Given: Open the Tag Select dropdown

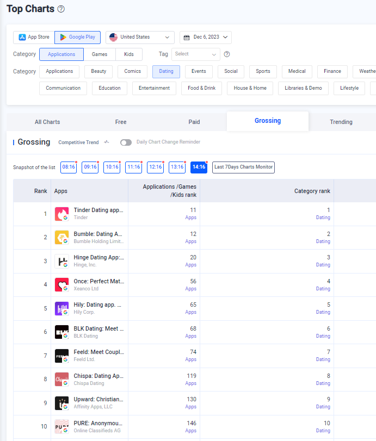Looking at the screenshot, I should pyautogui.click(x=195, y=54).
